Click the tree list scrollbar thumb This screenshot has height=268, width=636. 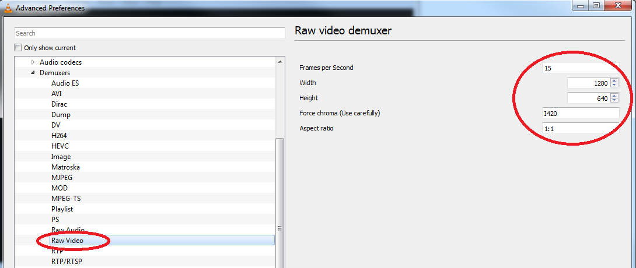point(279,202)
